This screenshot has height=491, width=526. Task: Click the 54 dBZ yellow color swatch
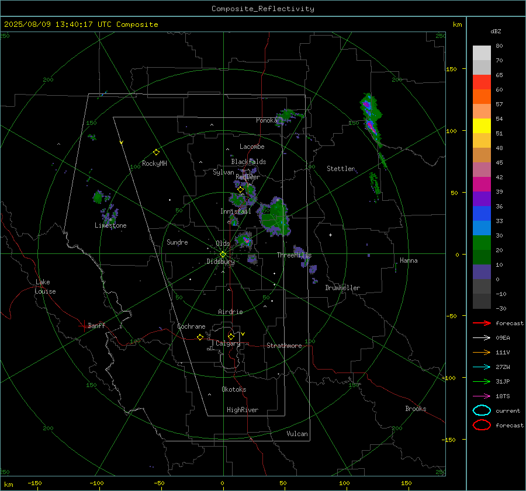(x=482, y=126)
